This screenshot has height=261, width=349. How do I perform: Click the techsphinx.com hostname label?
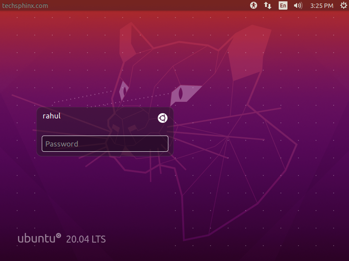click(x=25, y=6)
